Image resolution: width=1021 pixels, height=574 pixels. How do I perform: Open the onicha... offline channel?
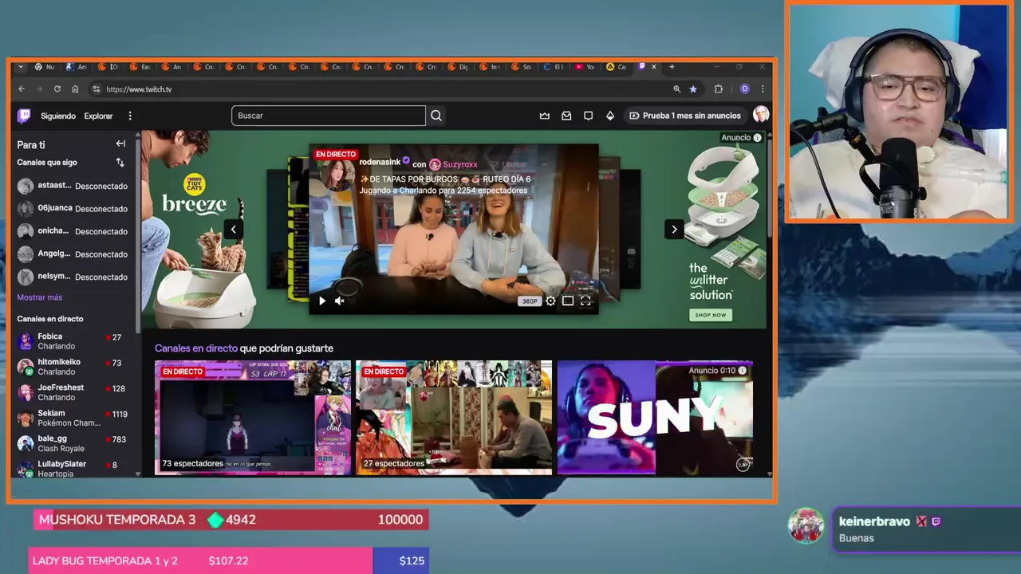coord(73,231)
